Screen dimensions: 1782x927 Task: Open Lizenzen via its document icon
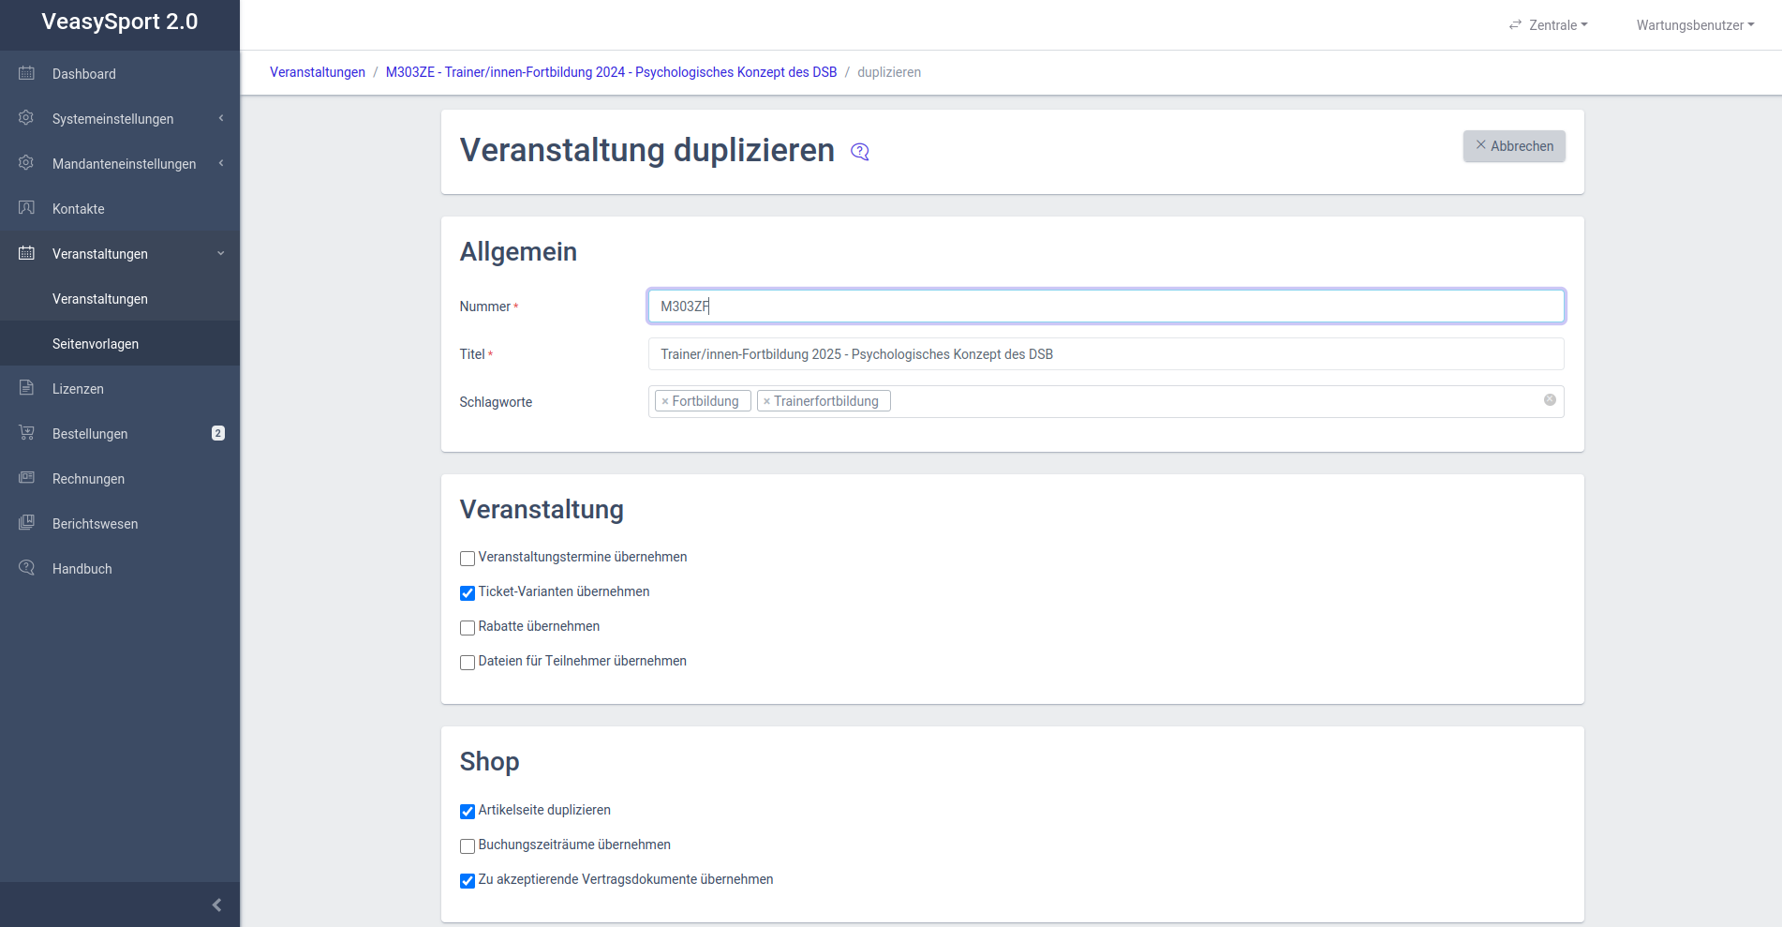[26, 388]
